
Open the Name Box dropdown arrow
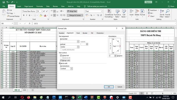point(12,23)
